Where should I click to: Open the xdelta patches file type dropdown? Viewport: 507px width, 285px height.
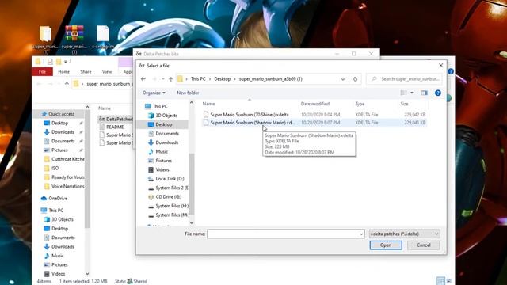405,234
